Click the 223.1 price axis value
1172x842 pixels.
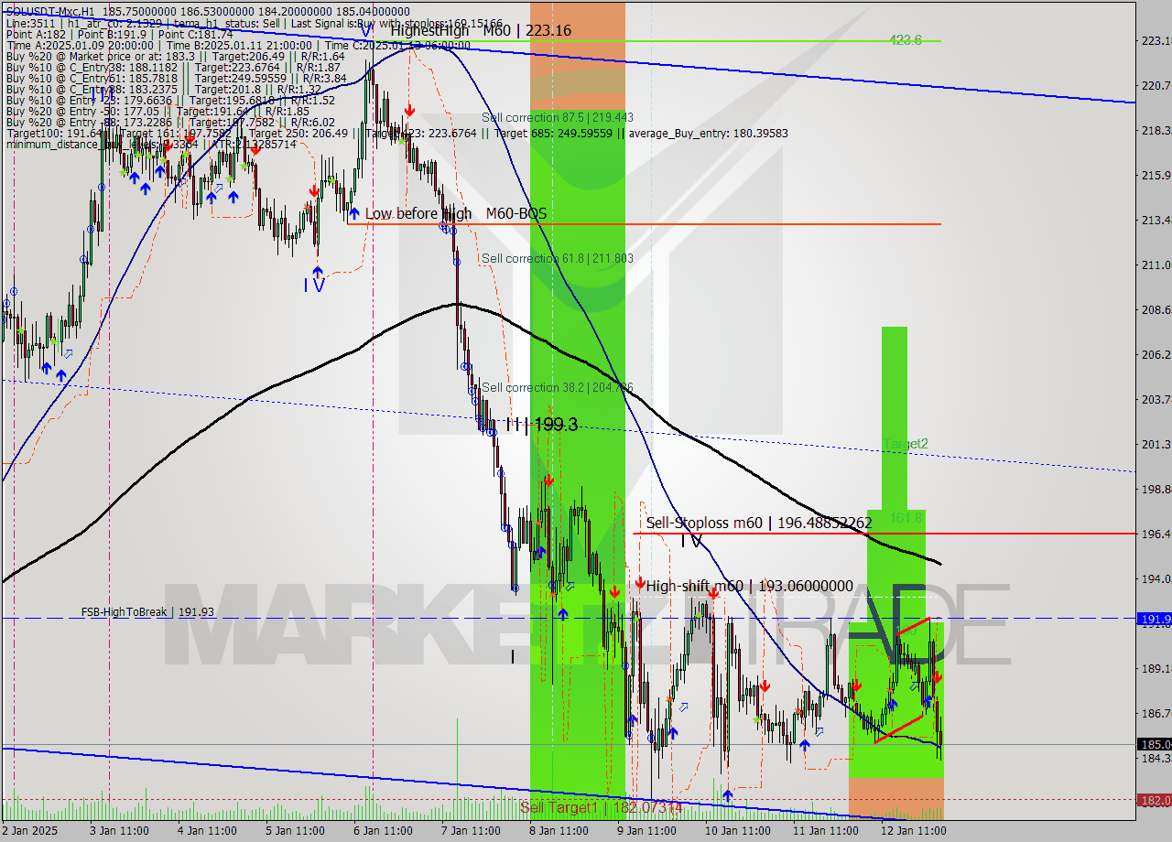tap(1156, 40)
